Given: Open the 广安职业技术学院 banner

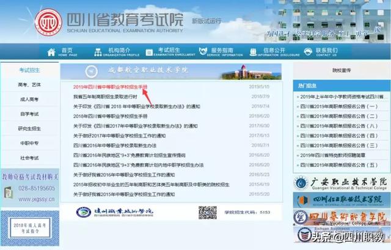Looking at the screenshot, I should click(x=342, y=183).
